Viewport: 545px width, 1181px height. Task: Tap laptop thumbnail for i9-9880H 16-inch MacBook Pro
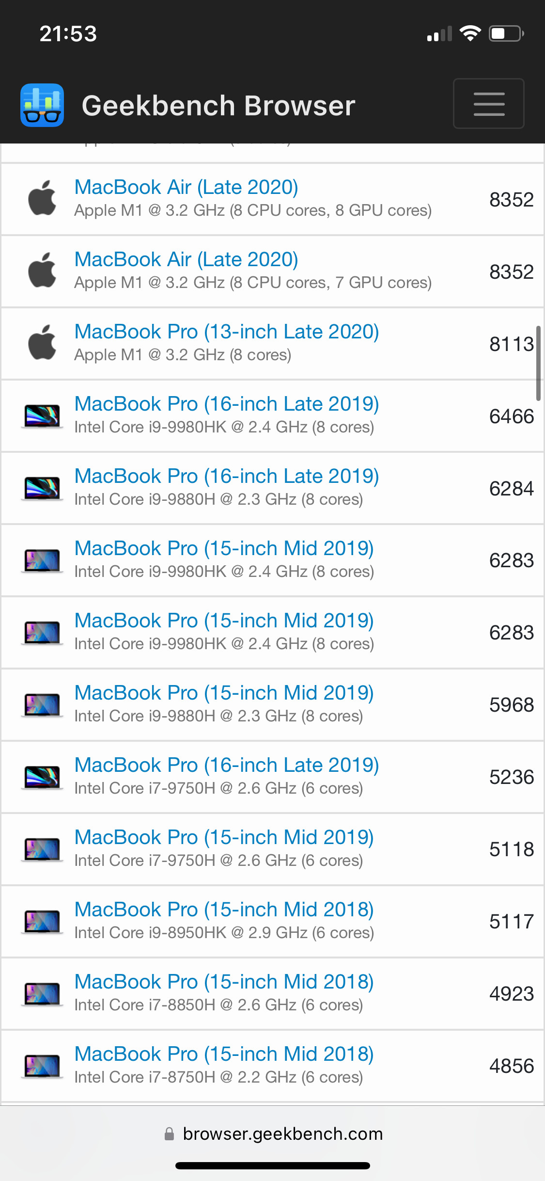point(42,488)
